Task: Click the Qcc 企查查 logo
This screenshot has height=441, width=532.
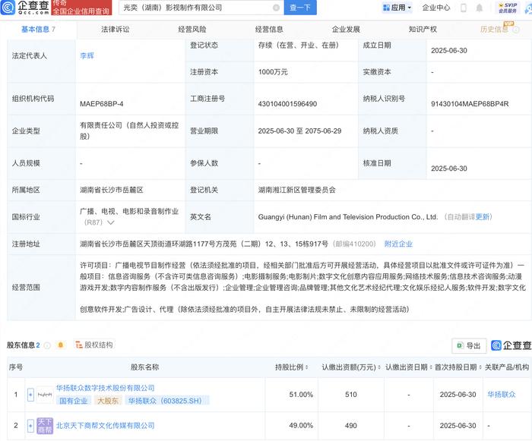Action: coord(25,8)
